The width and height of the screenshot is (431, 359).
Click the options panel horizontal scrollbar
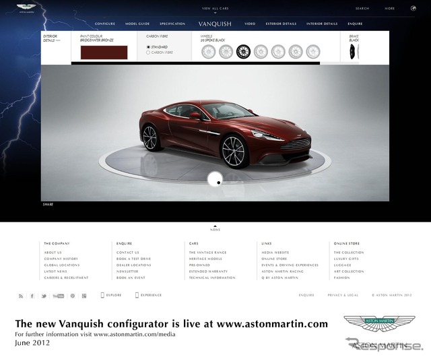[x=195, y=63]
